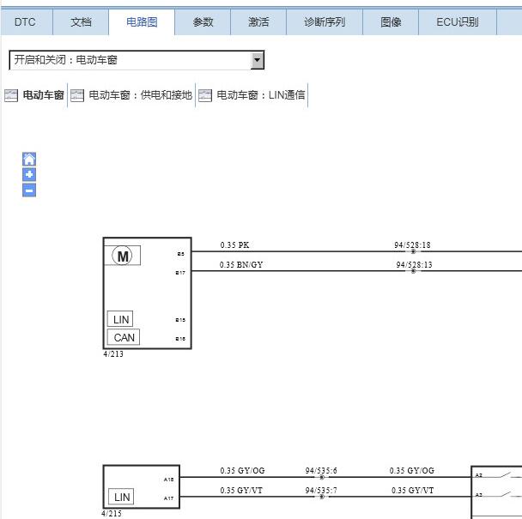
Task: Click connector label 94/535:7
Action: coord(321,491)
